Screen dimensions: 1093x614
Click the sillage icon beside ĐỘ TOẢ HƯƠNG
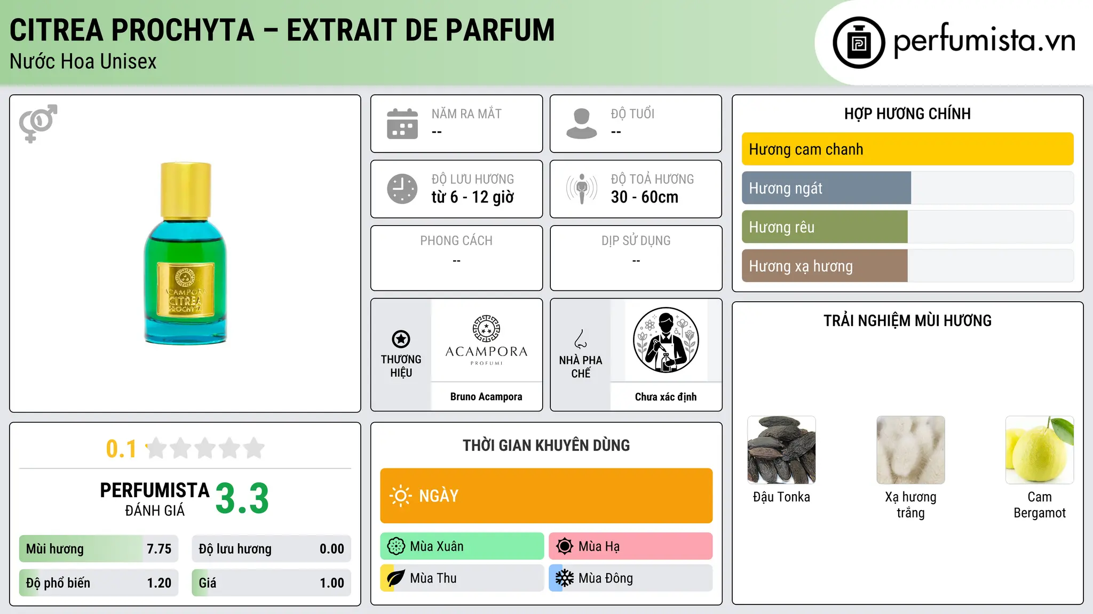(x=582, y=189)
